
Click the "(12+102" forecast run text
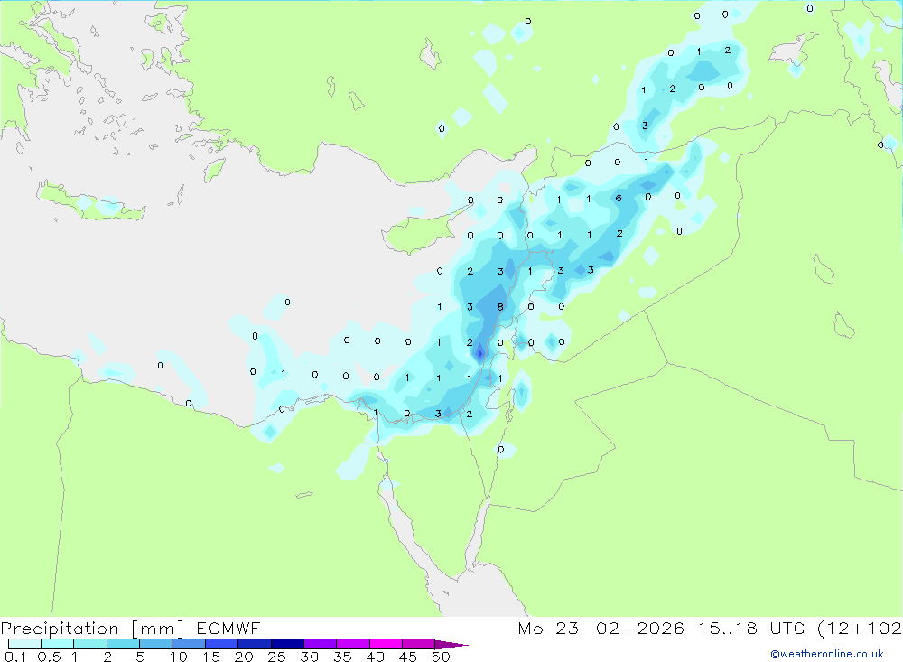click(x=860, y=629)
